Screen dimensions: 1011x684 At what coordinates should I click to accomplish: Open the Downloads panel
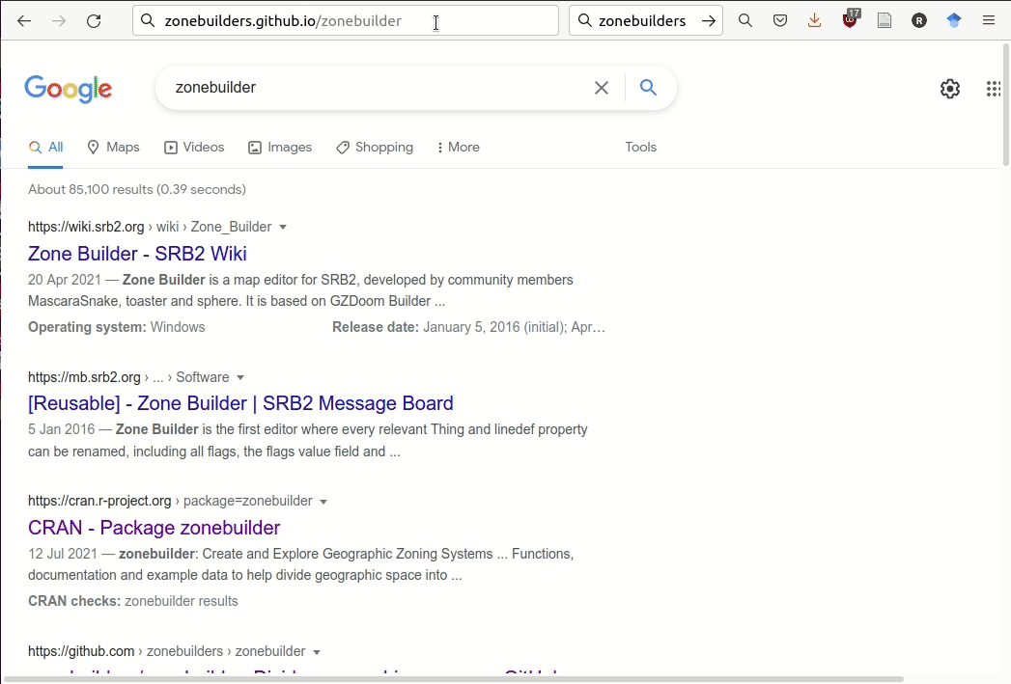click(x=815, y=20)
